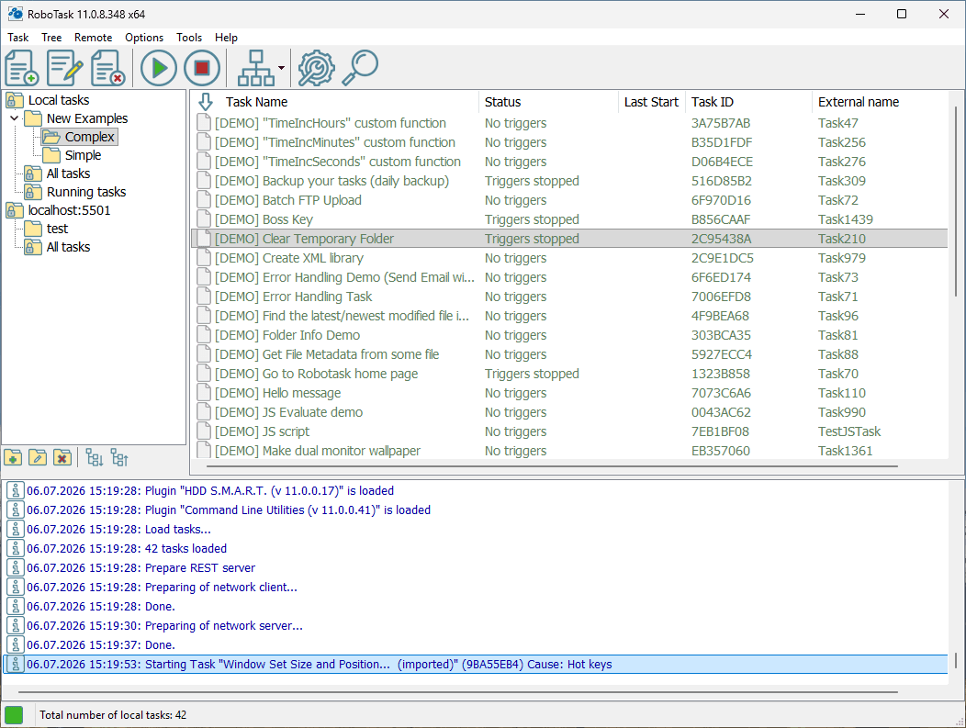Select the localhost:5501 node
Screen dimensions: 966x728
[69, 210]
